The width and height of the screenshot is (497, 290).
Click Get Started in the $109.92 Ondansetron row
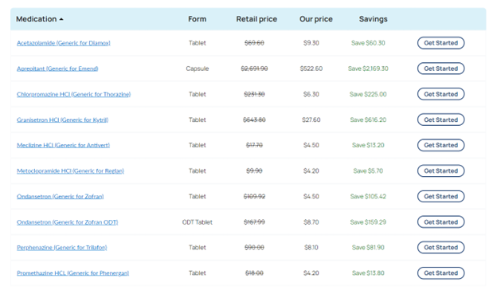pyautogui.click(x=441, y=197)
